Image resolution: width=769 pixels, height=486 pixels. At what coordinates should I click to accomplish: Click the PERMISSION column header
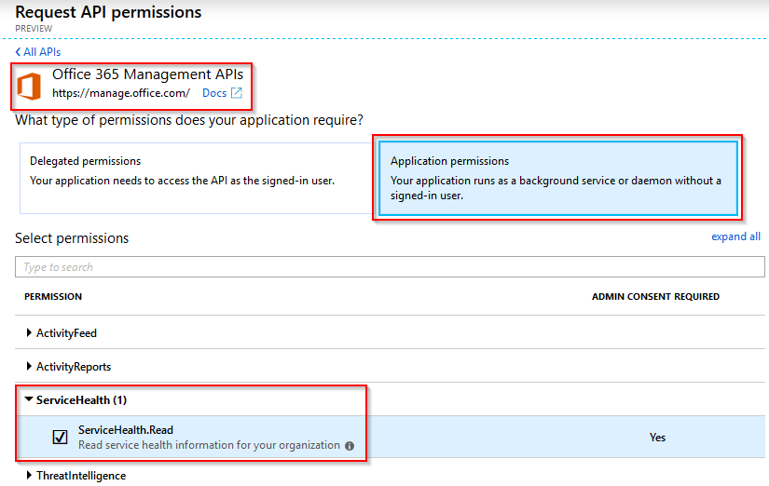click(x=53, y=296)
